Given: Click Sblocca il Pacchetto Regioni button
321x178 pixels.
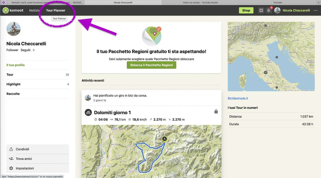Looking at the screenshot, I should [151, 65].
